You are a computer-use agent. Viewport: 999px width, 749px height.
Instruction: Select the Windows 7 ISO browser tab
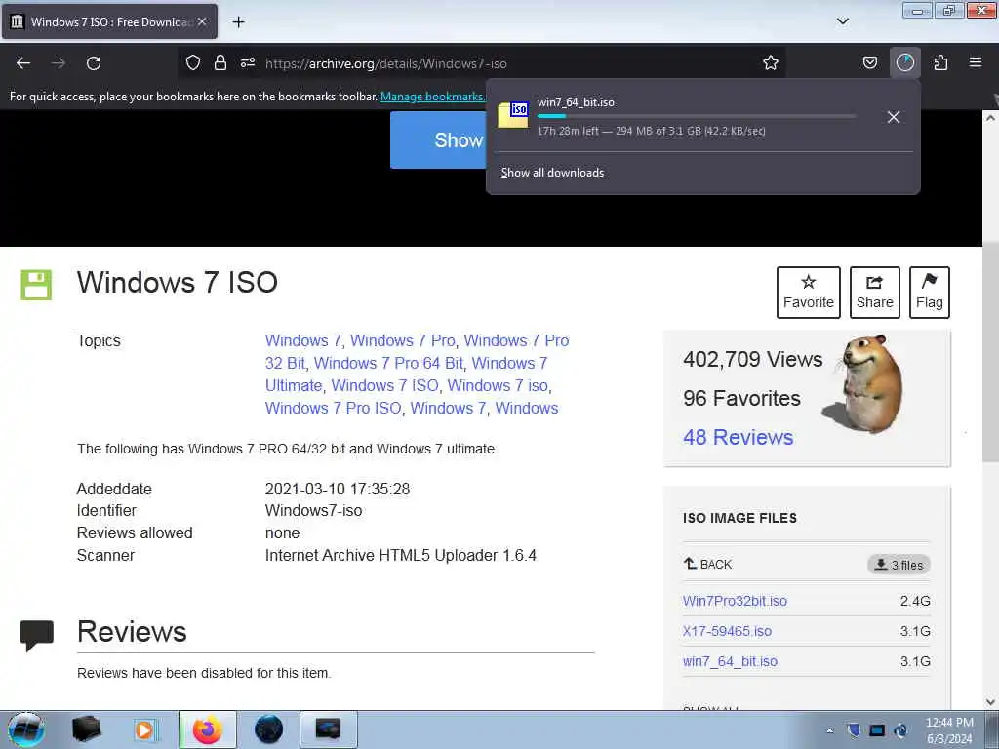[x=109, y=21]
